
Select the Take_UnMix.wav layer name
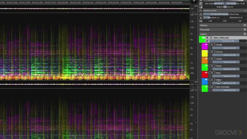point(221,38)
